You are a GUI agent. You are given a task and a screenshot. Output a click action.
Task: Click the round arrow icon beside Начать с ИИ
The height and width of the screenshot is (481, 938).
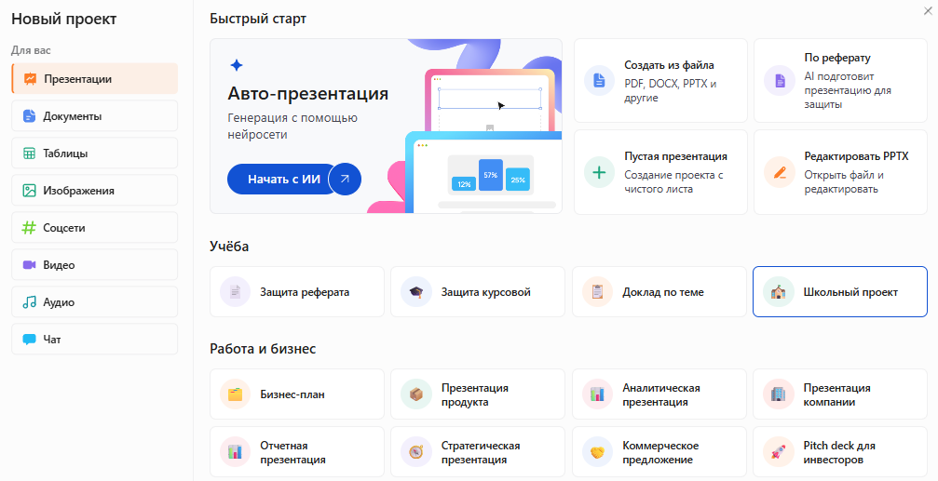coord(346,179)
